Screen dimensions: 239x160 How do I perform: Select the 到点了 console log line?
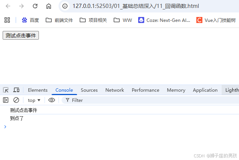pos(17,118)
